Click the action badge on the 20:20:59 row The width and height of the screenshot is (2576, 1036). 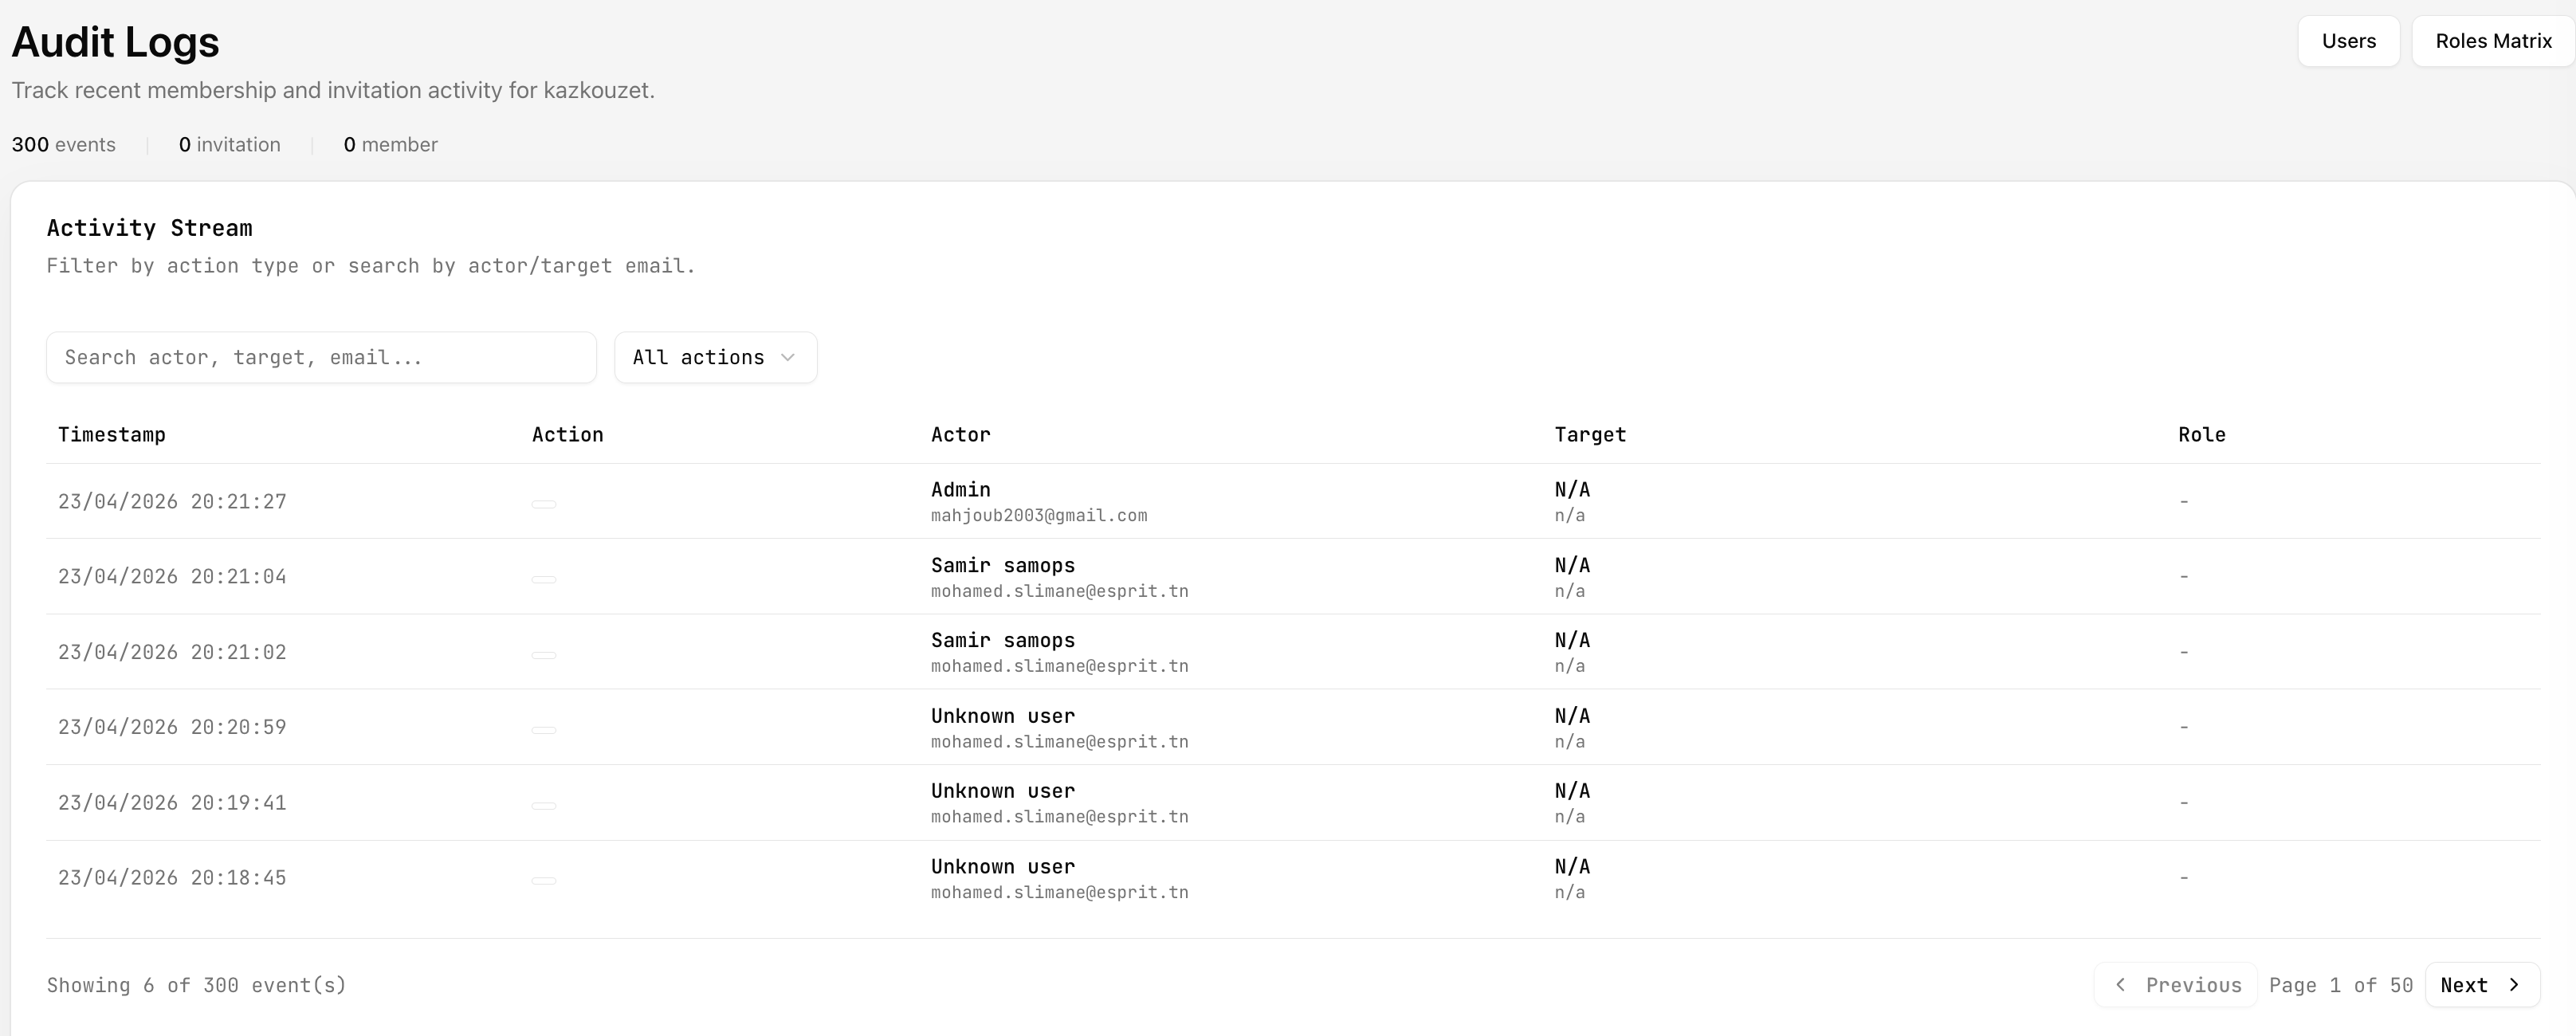coord(544,729)
